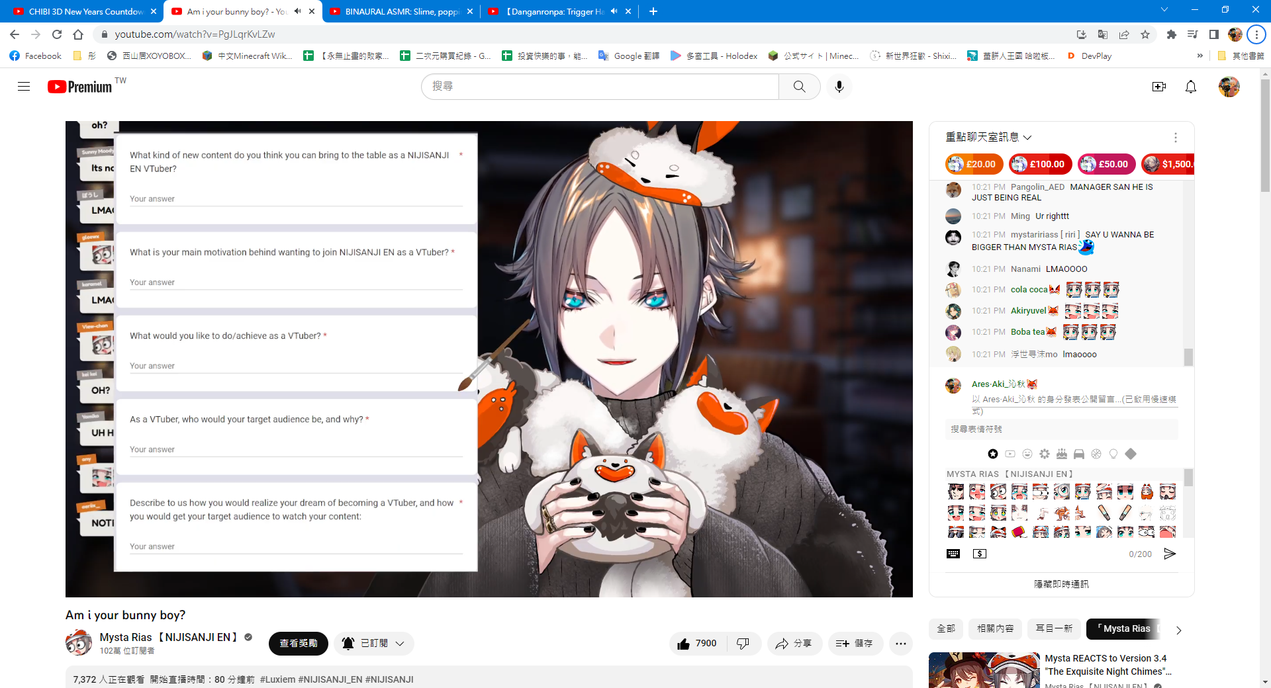Screen dimensions: 1271x688
Task: Insert the red hammer emote
Action: [x=1019, y=532]
